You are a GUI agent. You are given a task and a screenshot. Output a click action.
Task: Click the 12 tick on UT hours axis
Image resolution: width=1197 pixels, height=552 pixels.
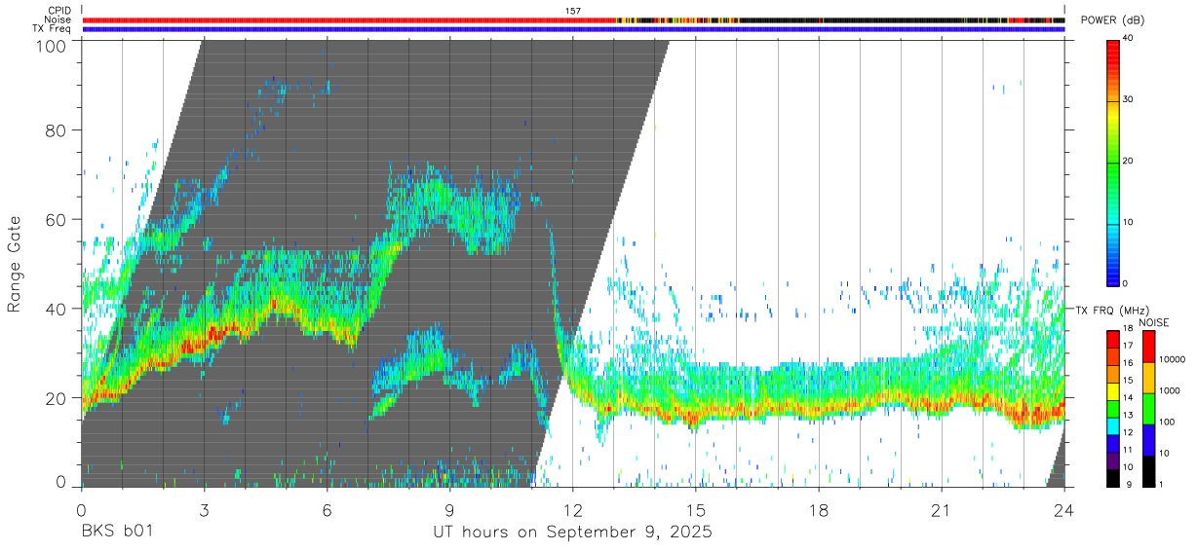pyautogui.click(x=572, y=509)
